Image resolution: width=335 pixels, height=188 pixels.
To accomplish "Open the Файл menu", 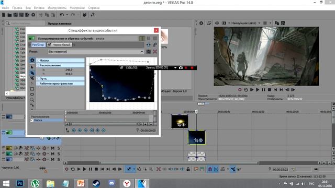I will coord(5,8).
